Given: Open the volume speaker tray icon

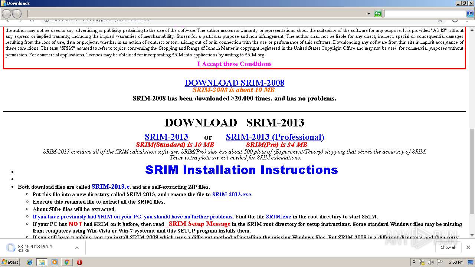Looking at the screenshot, I should pyautogui.click(x=430, y=262).
